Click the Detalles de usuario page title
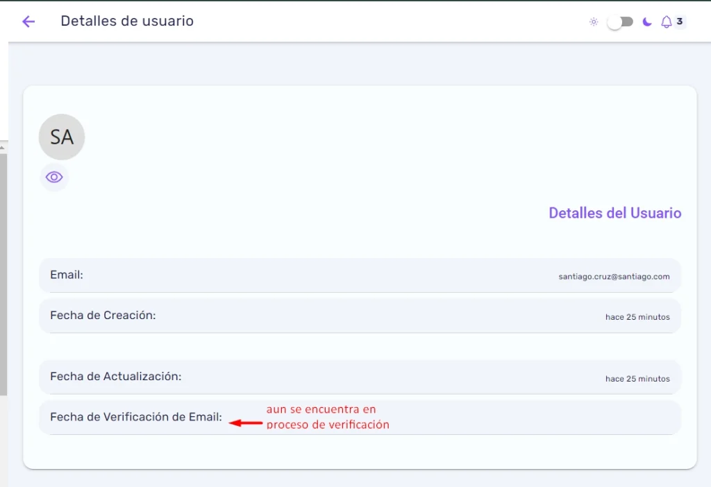 pos(127,21)
